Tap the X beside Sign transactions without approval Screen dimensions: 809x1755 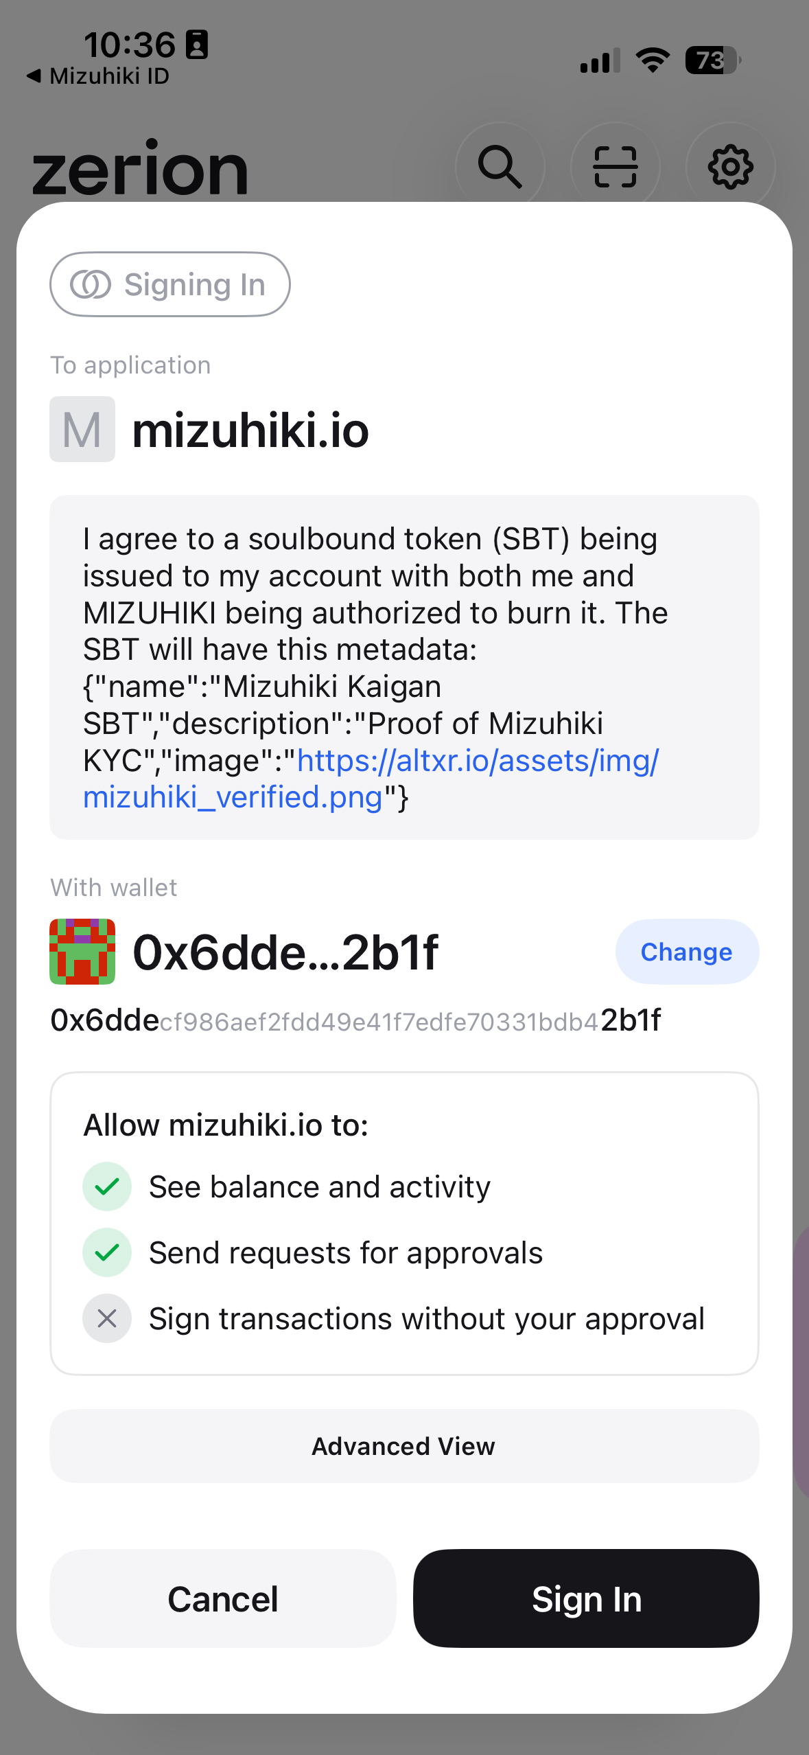pos(107,1318)
